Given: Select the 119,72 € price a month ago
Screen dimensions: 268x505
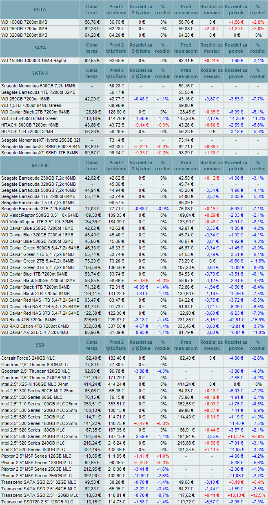Looking at the screenshot, I should click(x=186, y=501).
